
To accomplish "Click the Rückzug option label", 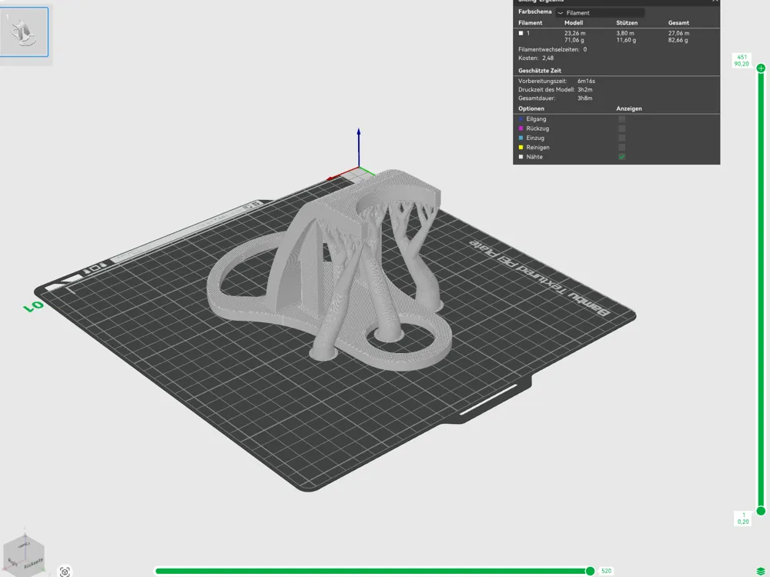I will (x=537, y=128).
